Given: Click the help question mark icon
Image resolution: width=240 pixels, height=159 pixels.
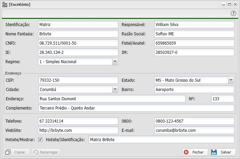Looking at the screenshot, I should [x=233, y=13].
